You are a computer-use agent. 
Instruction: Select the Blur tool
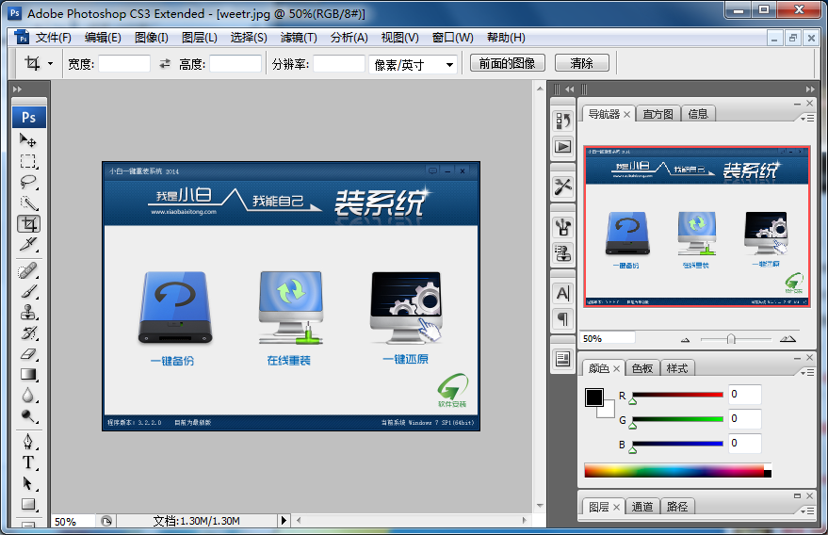click(28, 396)
